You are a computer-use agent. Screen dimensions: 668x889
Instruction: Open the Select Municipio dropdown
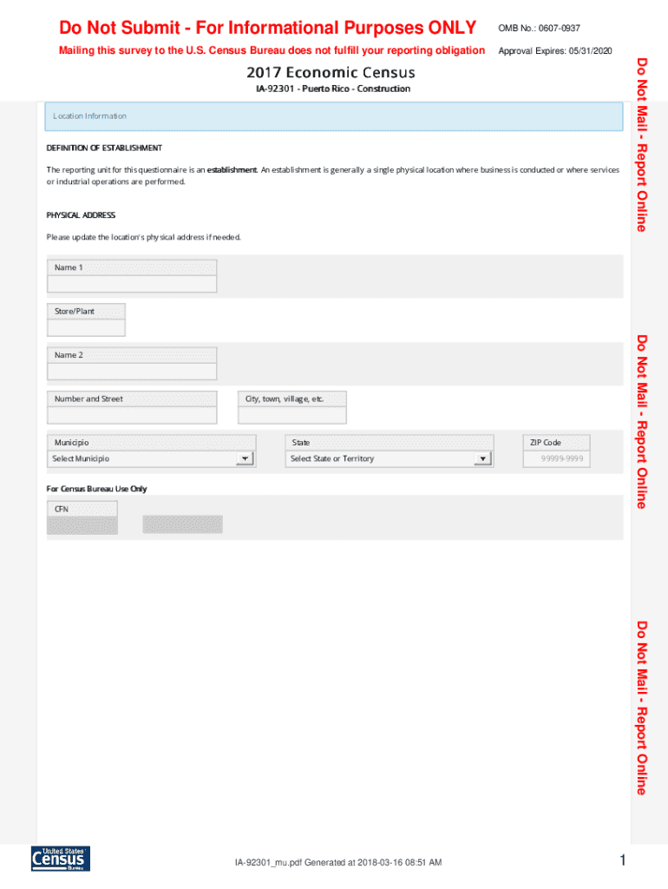coord(151,458)
